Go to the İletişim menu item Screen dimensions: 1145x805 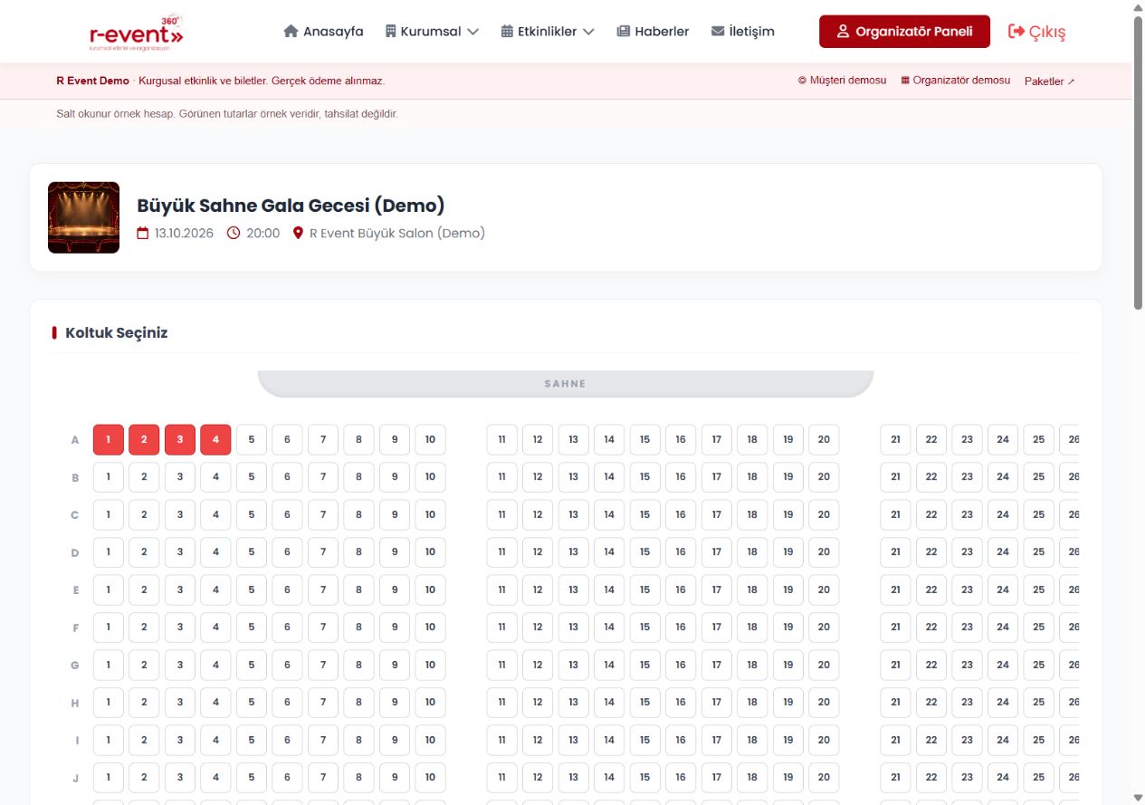pos(743,31)
